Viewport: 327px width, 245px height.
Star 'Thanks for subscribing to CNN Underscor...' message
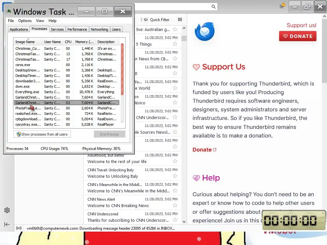click(x=175, y=220)
